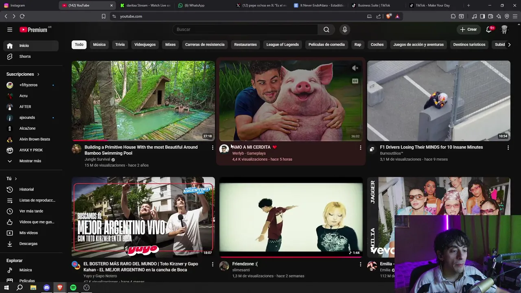This screenshot has height=293, width=521.
Task: Switch to the Business Suite TikTok tab
Action: (377, 5)
